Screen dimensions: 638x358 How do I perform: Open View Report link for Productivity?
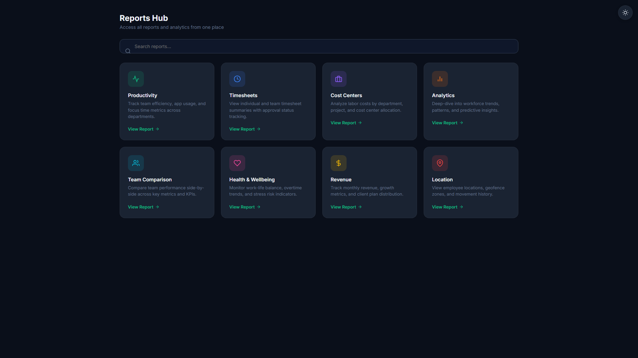pyautogui.click(x=144, y=129)
